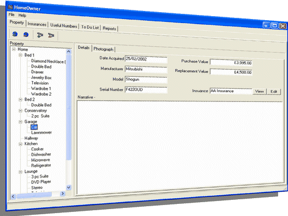Collapse the Bed 1 tree node
The width and height of the screenshot is (288, 216).
click(x=20, y=55)
